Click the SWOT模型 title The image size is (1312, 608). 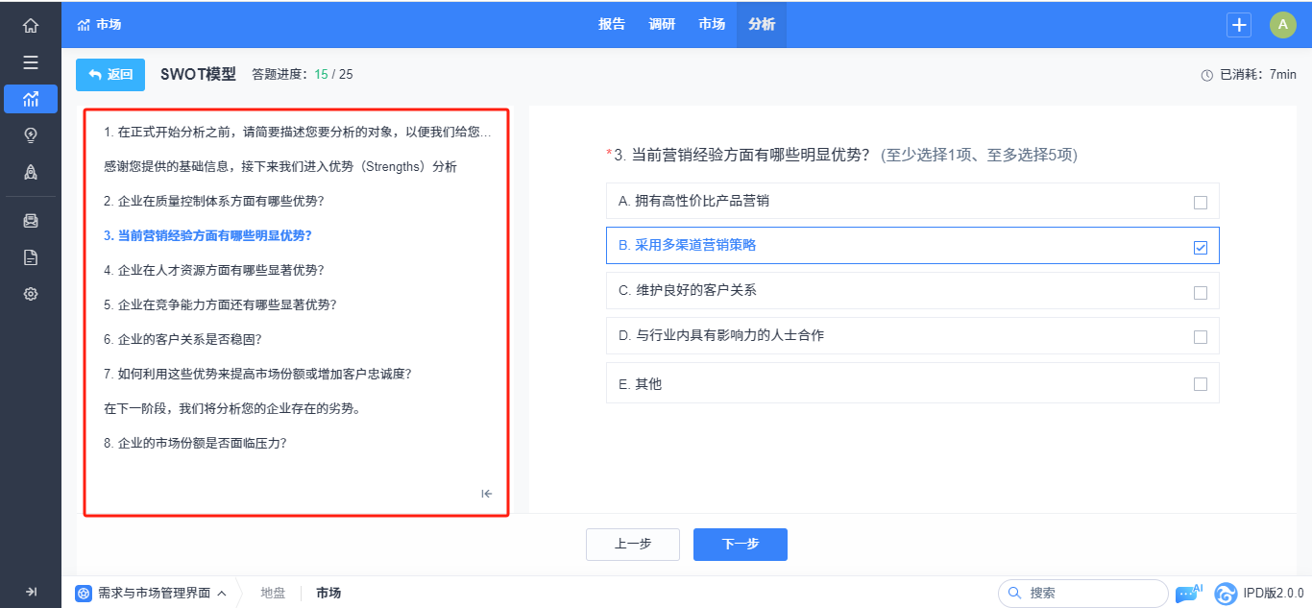[198, 74]
